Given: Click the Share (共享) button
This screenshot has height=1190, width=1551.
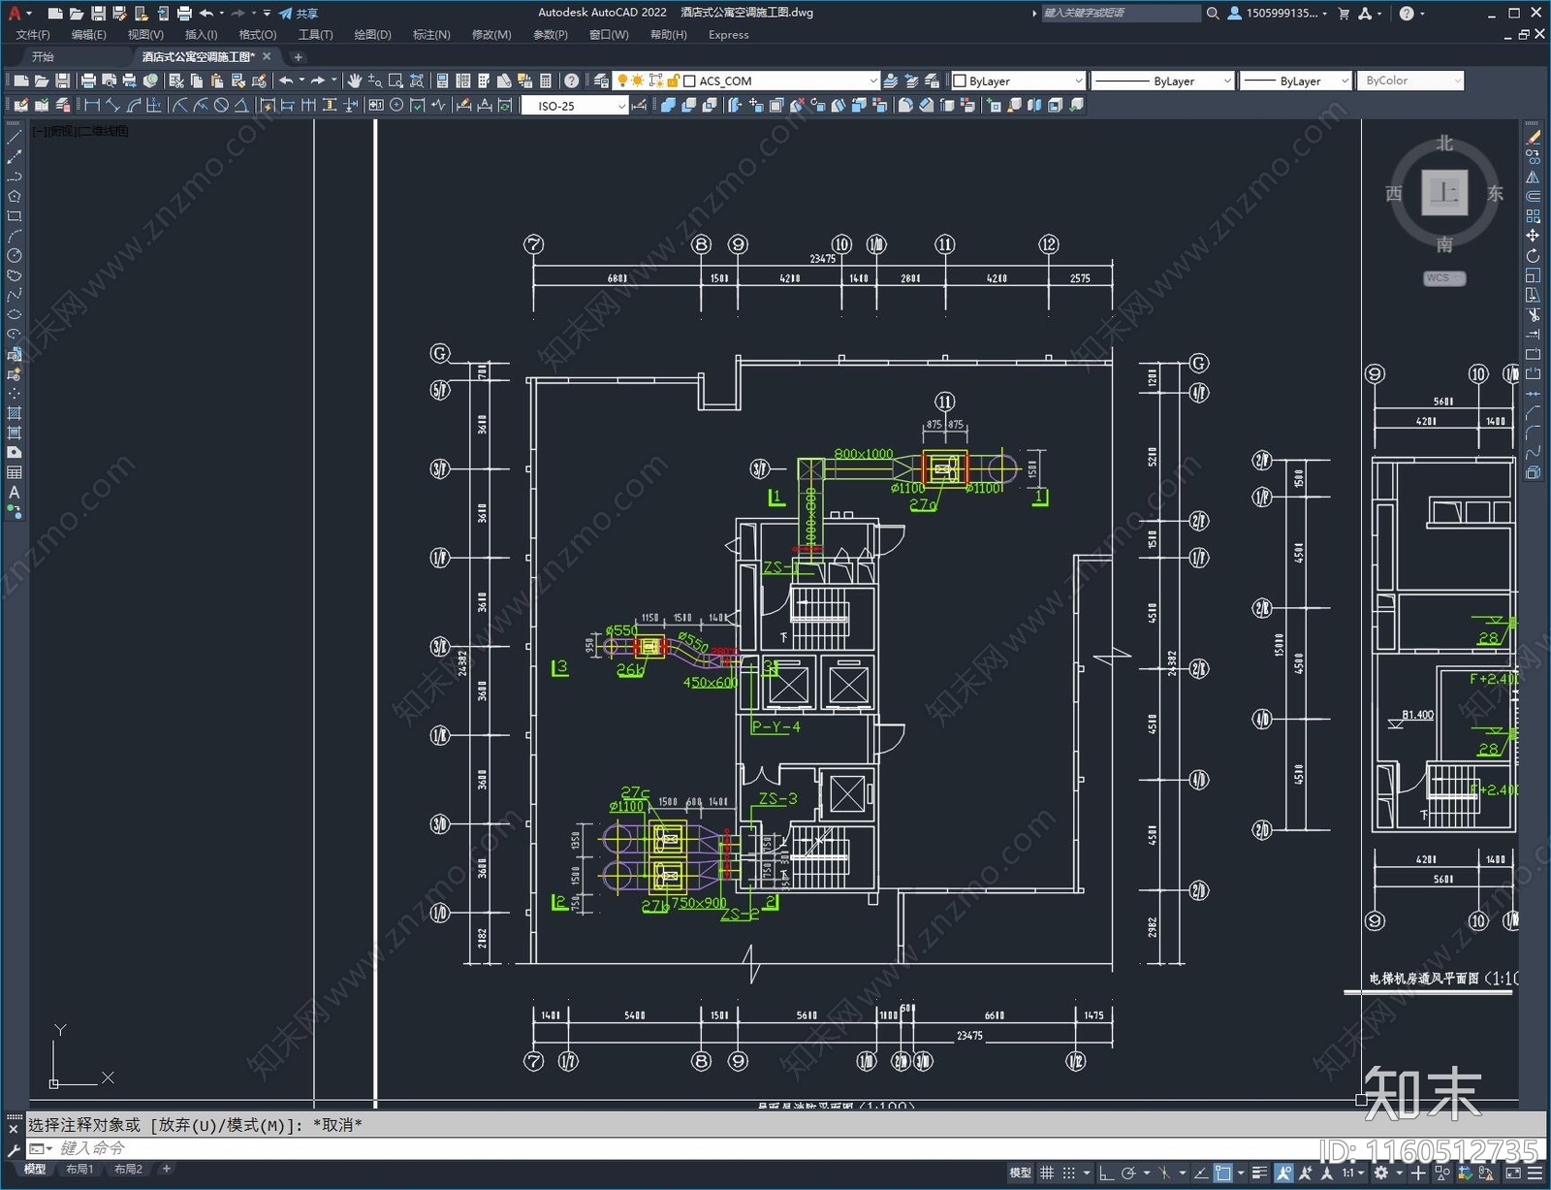Looking at the screenshot, I should tap(299, 13).
